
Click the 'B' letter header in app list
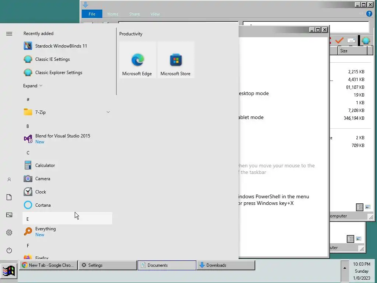coord(67,126)
